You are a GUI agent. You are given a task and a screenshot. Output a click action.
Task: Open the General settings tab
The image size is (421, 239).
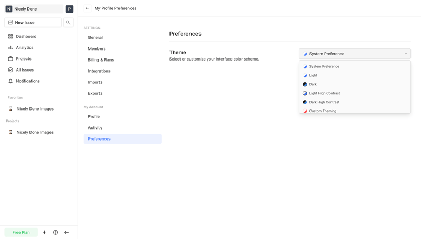click(95, 38)
